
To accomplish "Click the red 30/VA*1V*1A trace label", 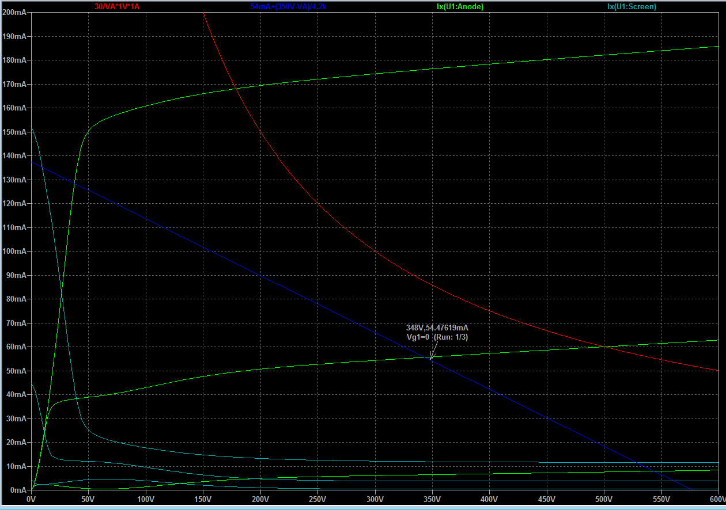I will click(117, 6).
